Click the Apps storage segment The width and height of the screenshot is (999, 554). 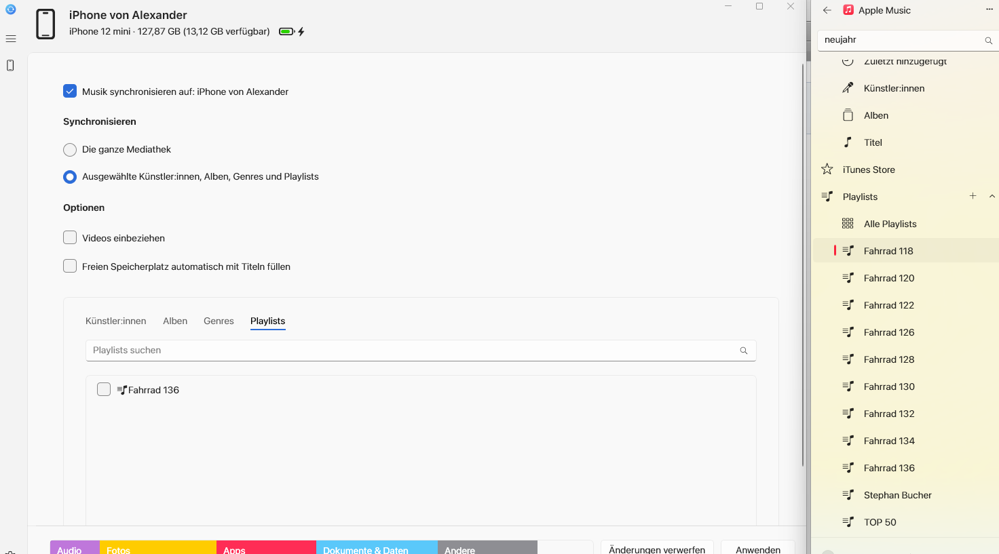click(266, 547)
